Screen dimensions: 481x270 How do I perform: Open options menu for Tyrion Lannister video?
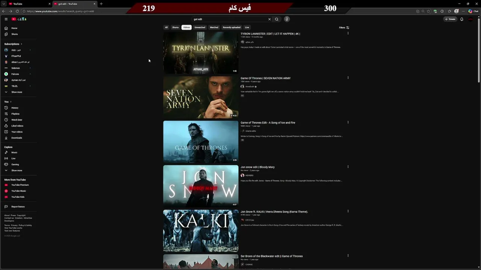pyautogui.click(x=348, y=33)
